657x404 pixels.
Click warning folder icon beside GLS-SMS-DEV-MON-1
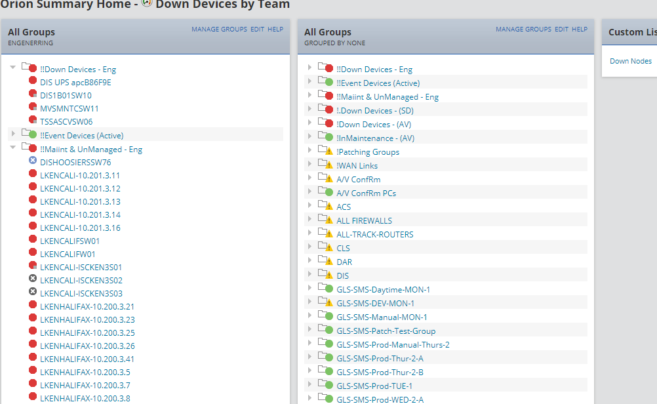click(326, 301)
